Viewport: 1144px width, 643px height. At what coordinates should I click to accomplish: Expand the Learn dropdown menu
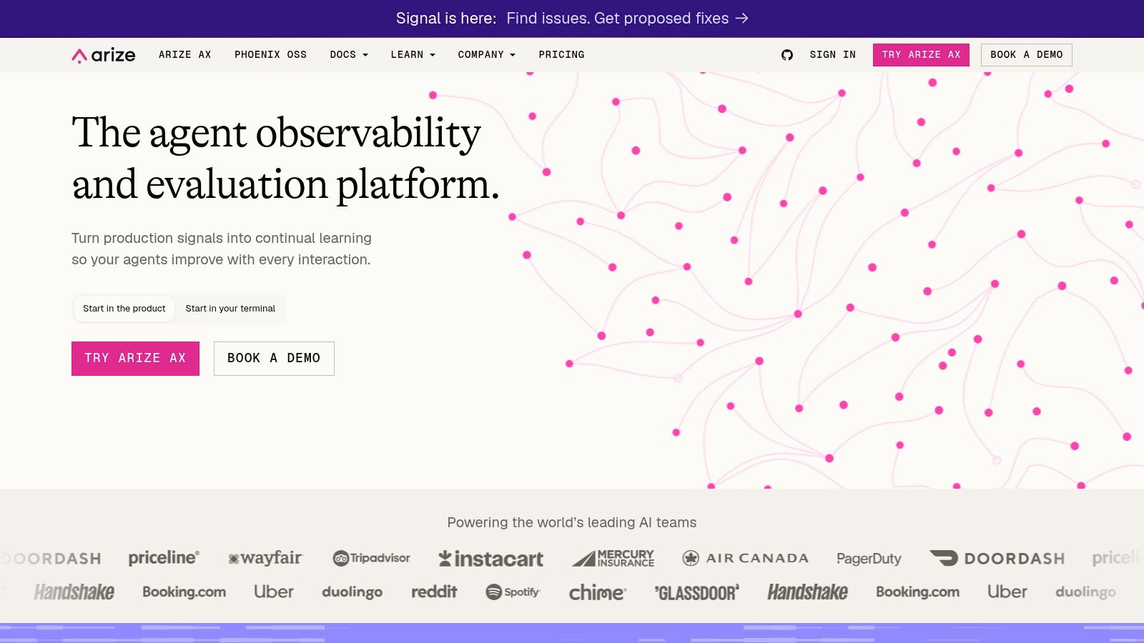click(413, 55)
